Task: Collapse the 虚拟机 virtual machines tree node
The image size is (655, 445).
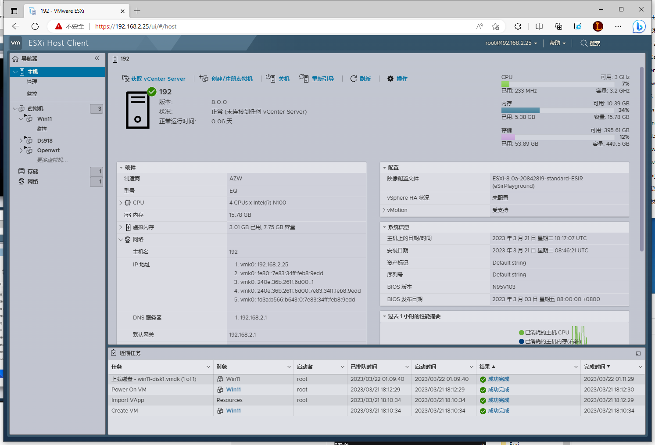Action: tap(15, 108)
